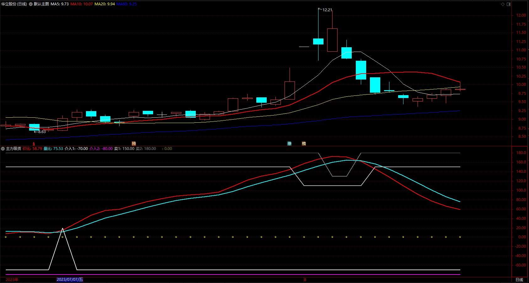Click the 日线 period button at bottom right
529x283 pixels.
[519, 280]
